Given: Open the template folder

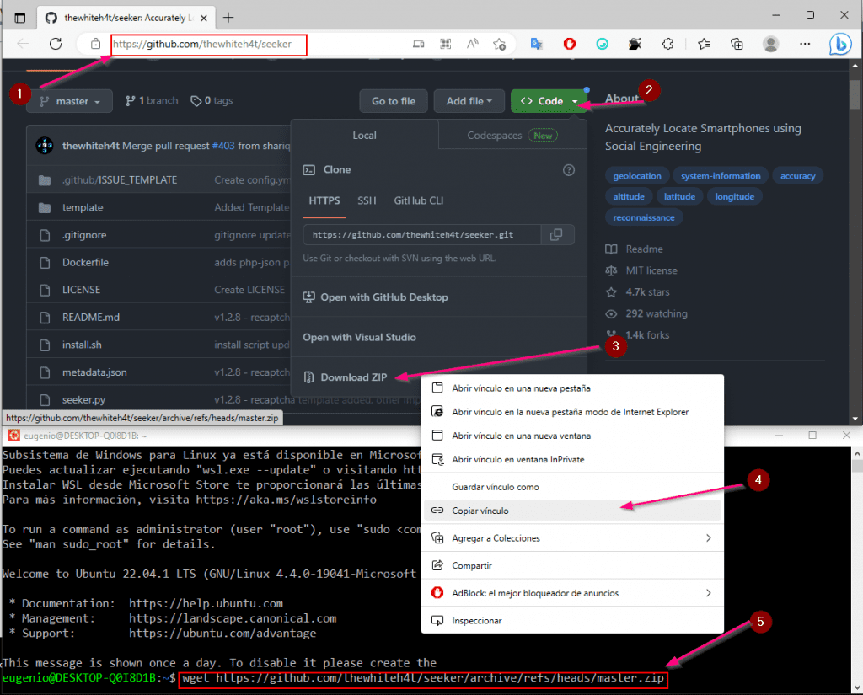Looking at the screenshot, I should pos(83,207).
